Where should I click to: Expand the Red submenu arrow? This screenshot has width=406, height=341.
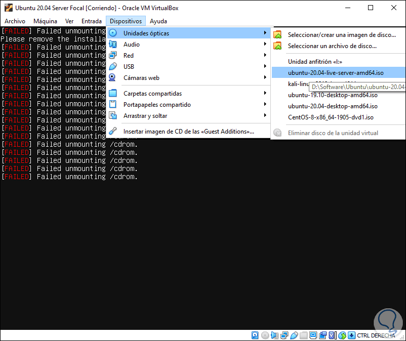coord(265,55)
